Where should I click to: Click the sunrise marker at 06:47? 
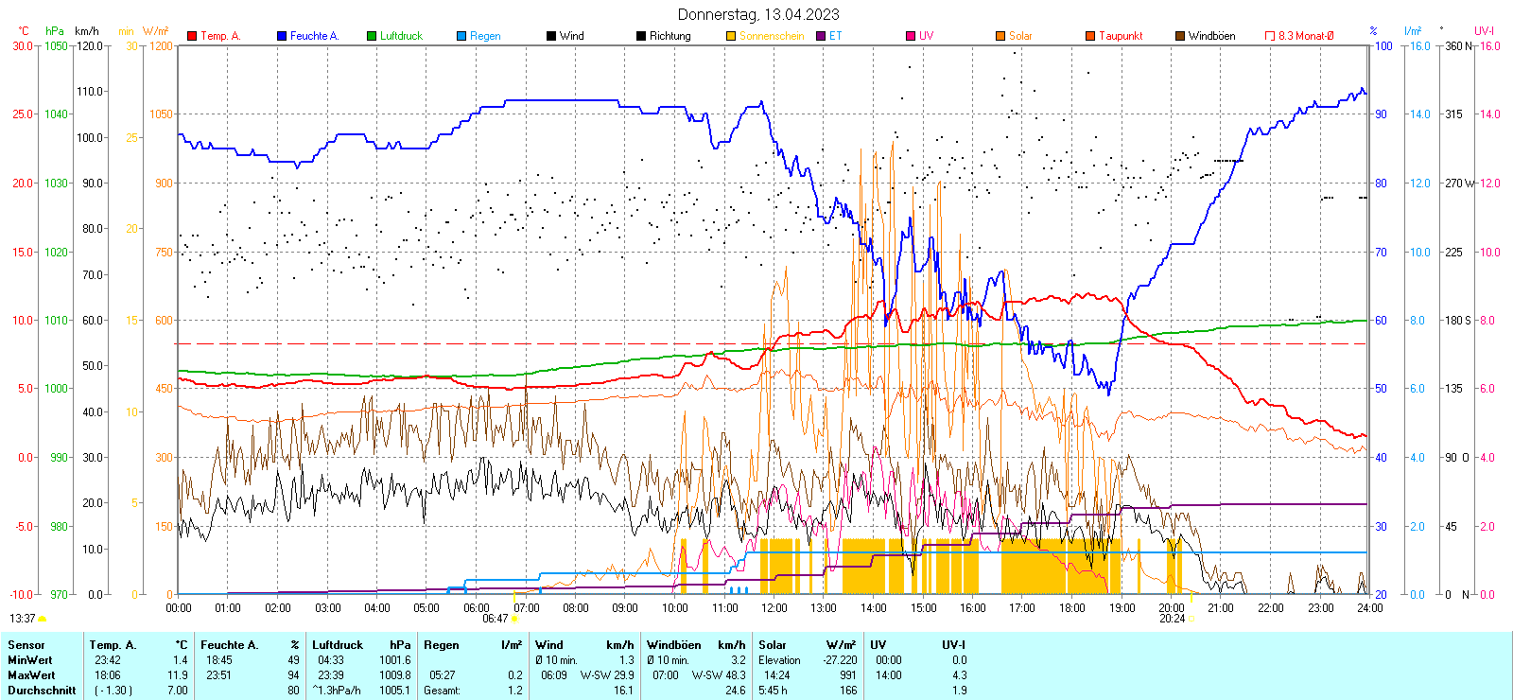tap(515, 619)
